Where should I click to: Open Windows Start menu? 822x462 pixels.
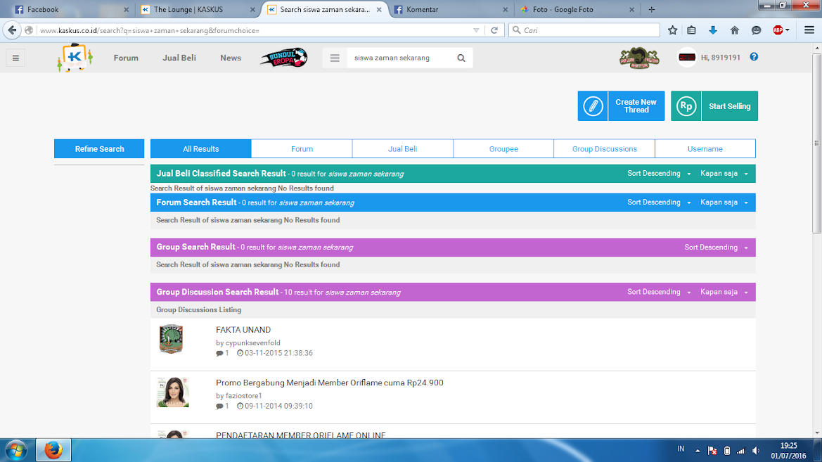pos(15,451)
